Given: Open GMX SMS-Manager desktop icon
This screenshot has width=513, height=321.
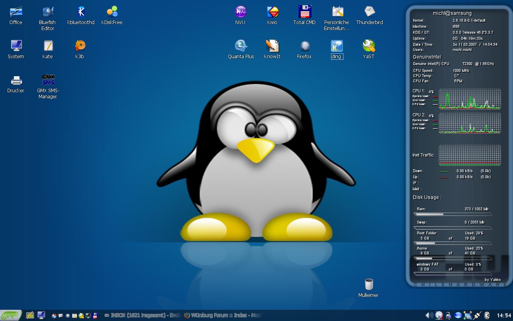Looking at the screenshot, I should point(48,87).
